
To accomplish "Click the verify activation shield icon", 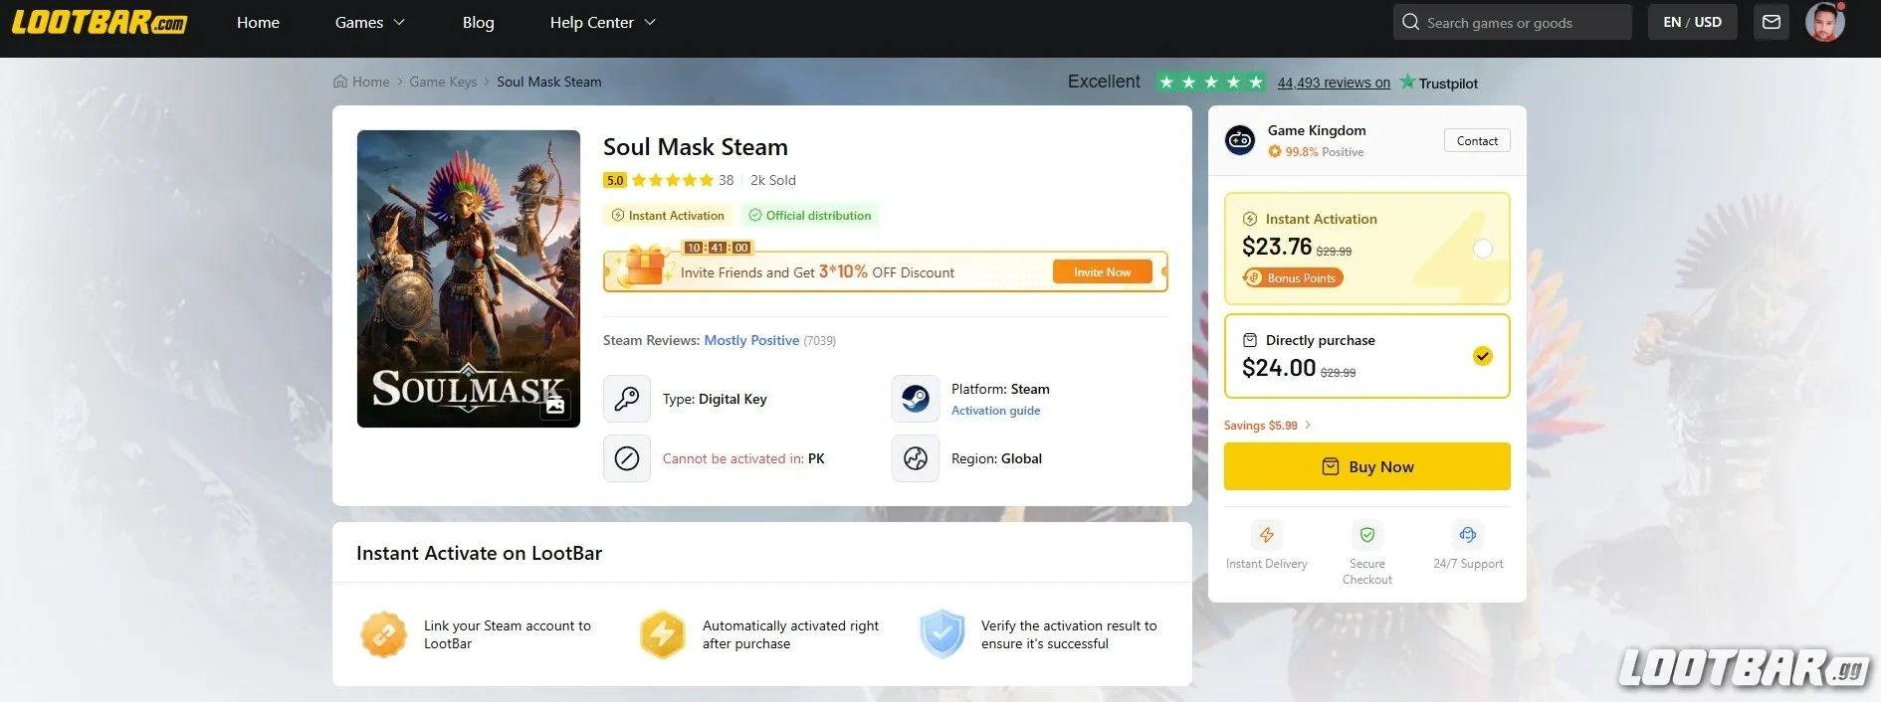I will [x=941, y=634].
